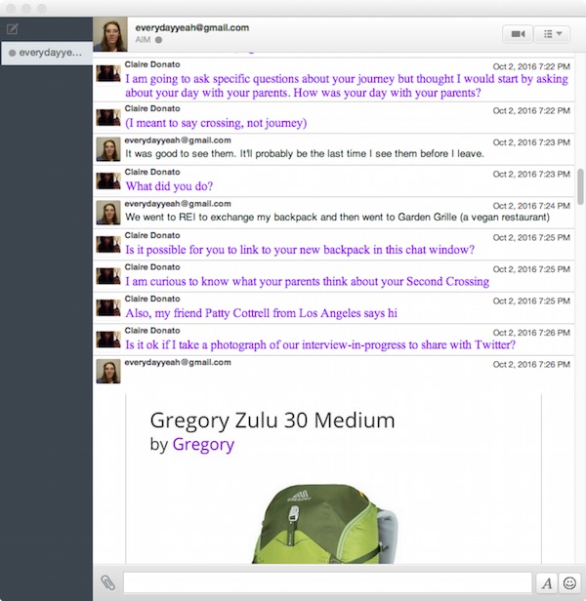Click message "It was good to see them"
The image size is (586, 601).
pyautogui.click(x=305, y=154)
